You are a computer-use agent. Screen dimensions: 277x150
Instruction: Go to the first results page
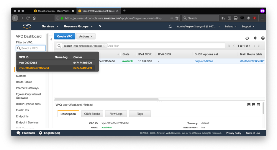click(229, 46)
